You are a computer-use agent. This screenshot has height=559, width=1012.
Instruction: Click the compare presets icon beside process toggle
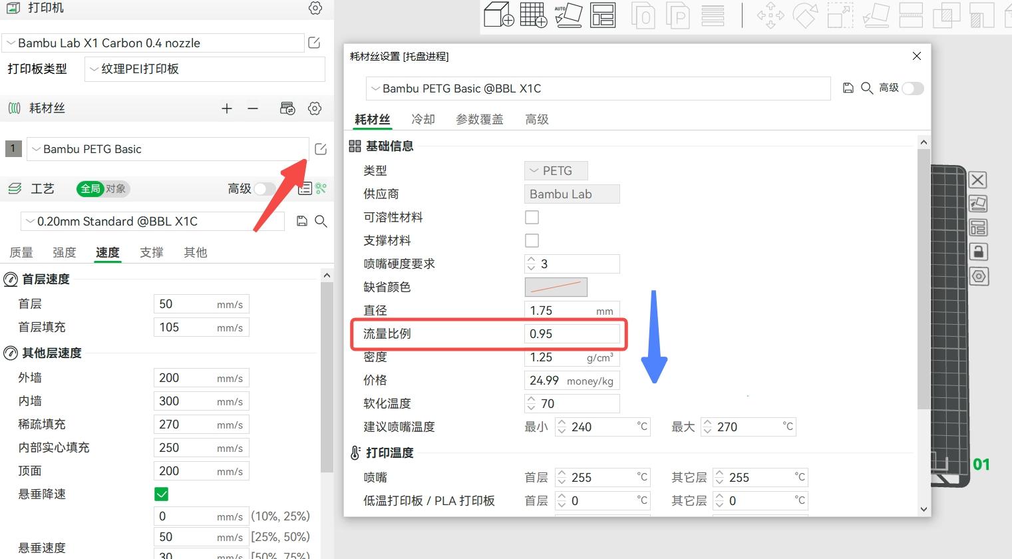(321, 189)
